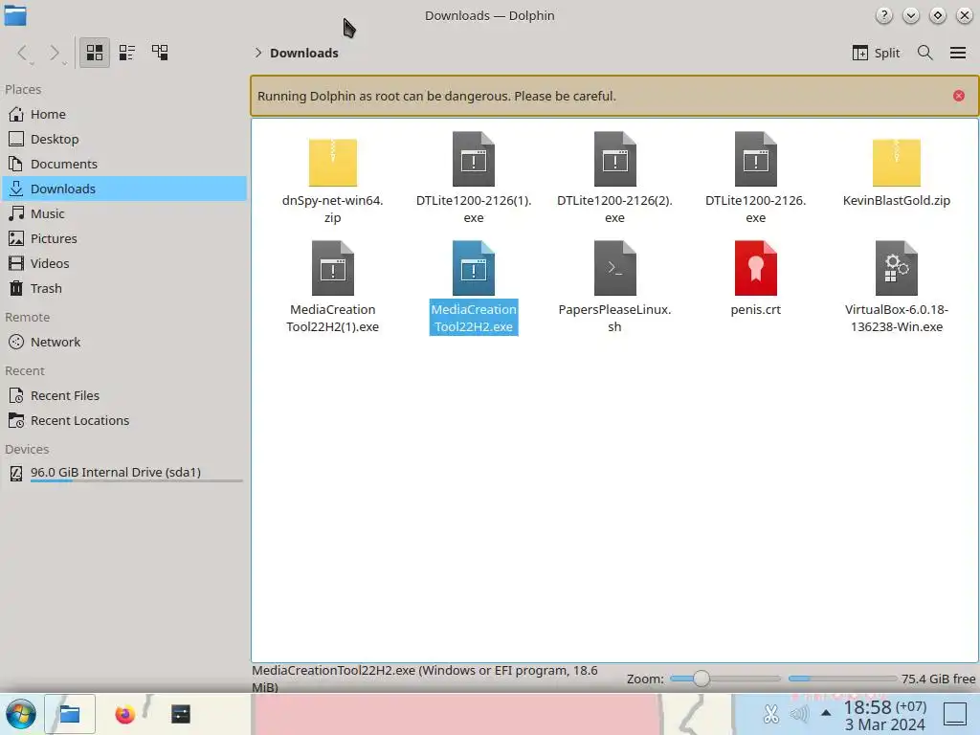
Task: Open Desktop in the Places panel
Action: tap(124, 140)
